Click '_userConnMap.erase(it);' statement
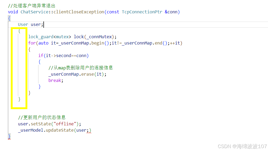Image resolution: width=268 pixels, height=151 pixels. click(77, 74)
